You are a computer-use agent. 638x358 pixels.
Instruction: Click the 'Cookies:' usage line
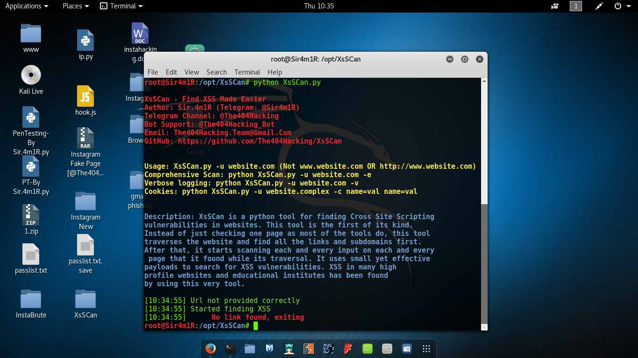click(281, 191)
